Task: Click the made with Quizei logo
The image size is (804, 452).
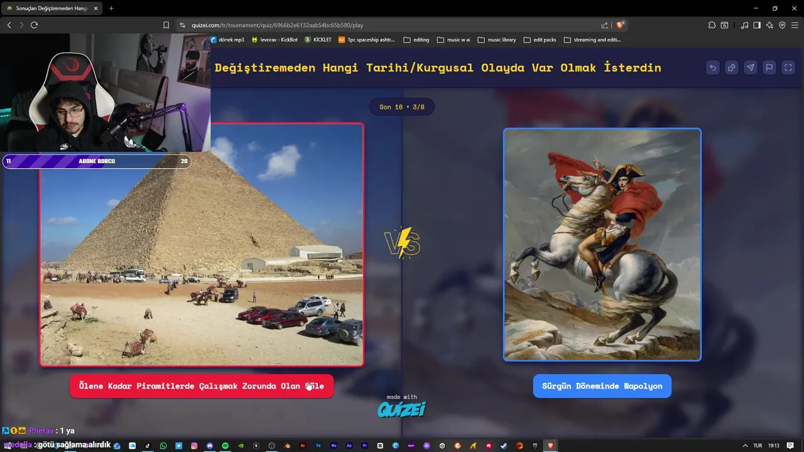Action: [402, 407]
